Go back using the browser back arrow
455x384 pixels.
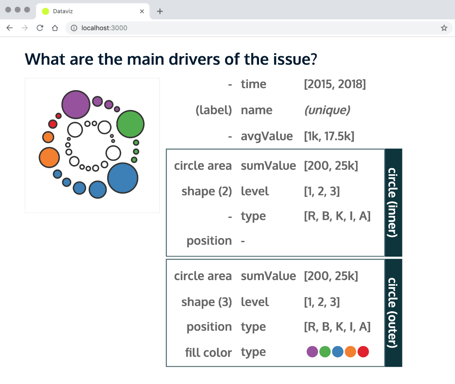pyautogui.click(x=10, y=28)
